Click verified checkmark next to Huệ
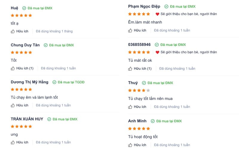This screenshot has width=239, height=149. (x=24, y=8)
